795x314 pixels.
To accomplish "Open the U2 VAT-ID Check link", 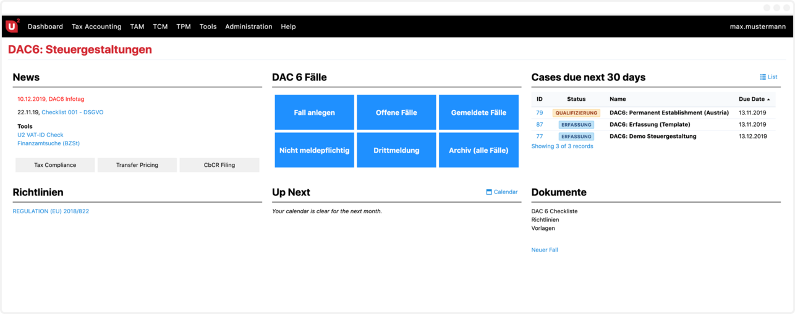I will pos(40,135).
